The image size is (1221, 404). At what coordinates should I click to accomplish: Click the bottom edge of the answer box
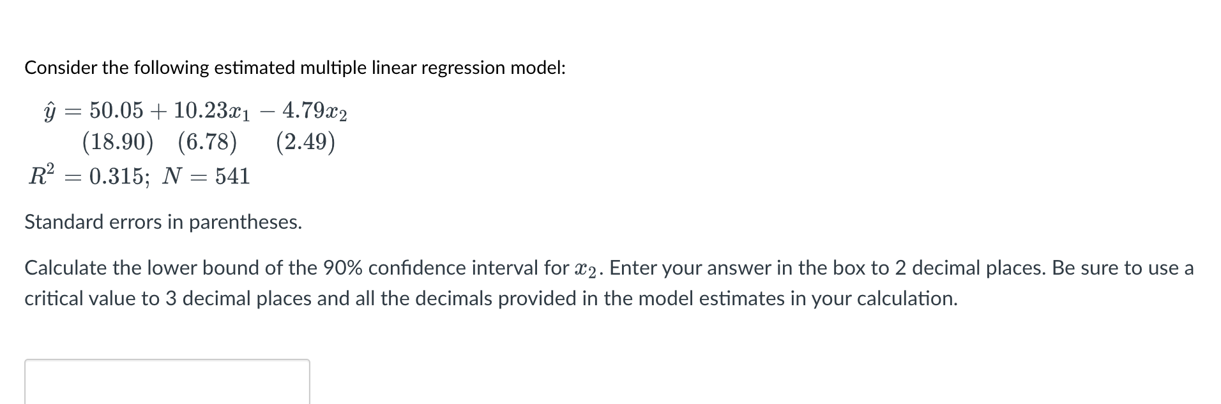(166, 403)
